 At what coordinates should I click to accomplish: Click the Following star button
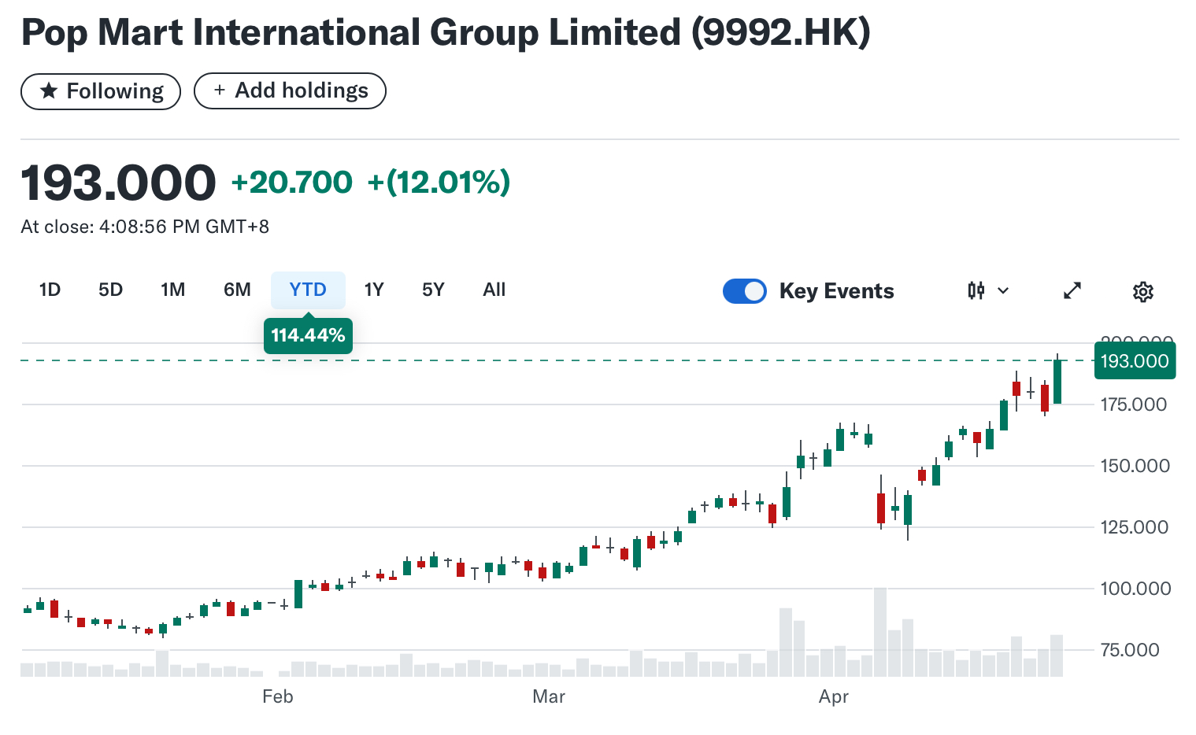pos(101,91)
